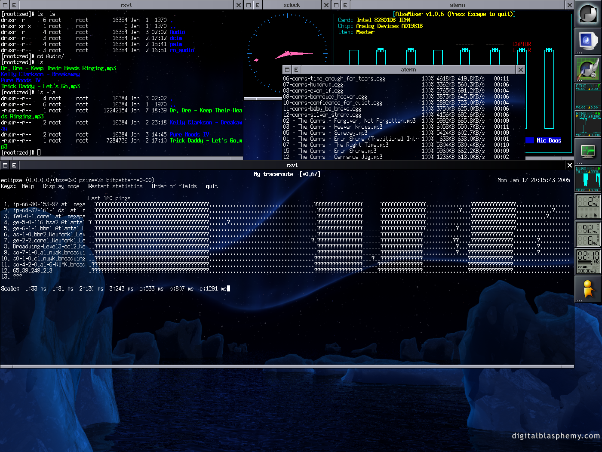Click the 'rm_audio' directory entry
This screenshot has height=452, width=602.
click(x=182, y=50)
